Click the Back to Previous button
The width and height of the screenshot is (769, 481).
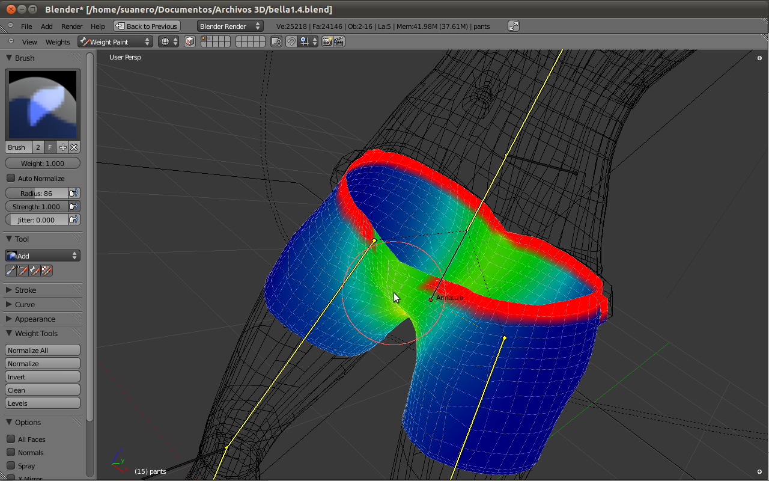click(x=147, y=26)
